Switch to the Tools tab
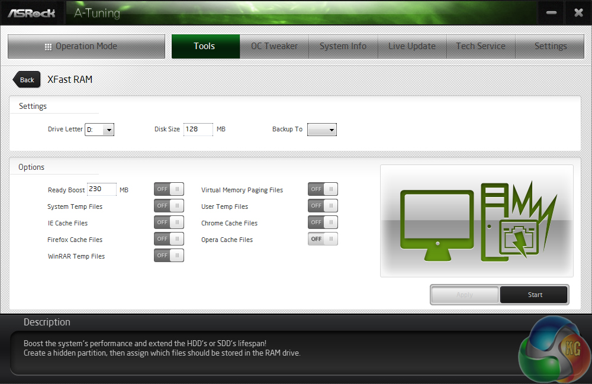The image size is (592, 384). tap(206, 46)
